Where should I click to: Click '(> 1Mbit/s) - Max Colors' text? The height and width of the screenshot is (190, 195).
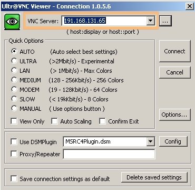pyautogui.click(x=81, y=71)
